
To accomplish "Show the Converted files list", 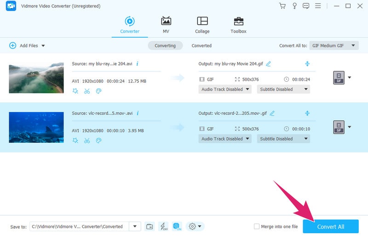I will pos(201,45).
